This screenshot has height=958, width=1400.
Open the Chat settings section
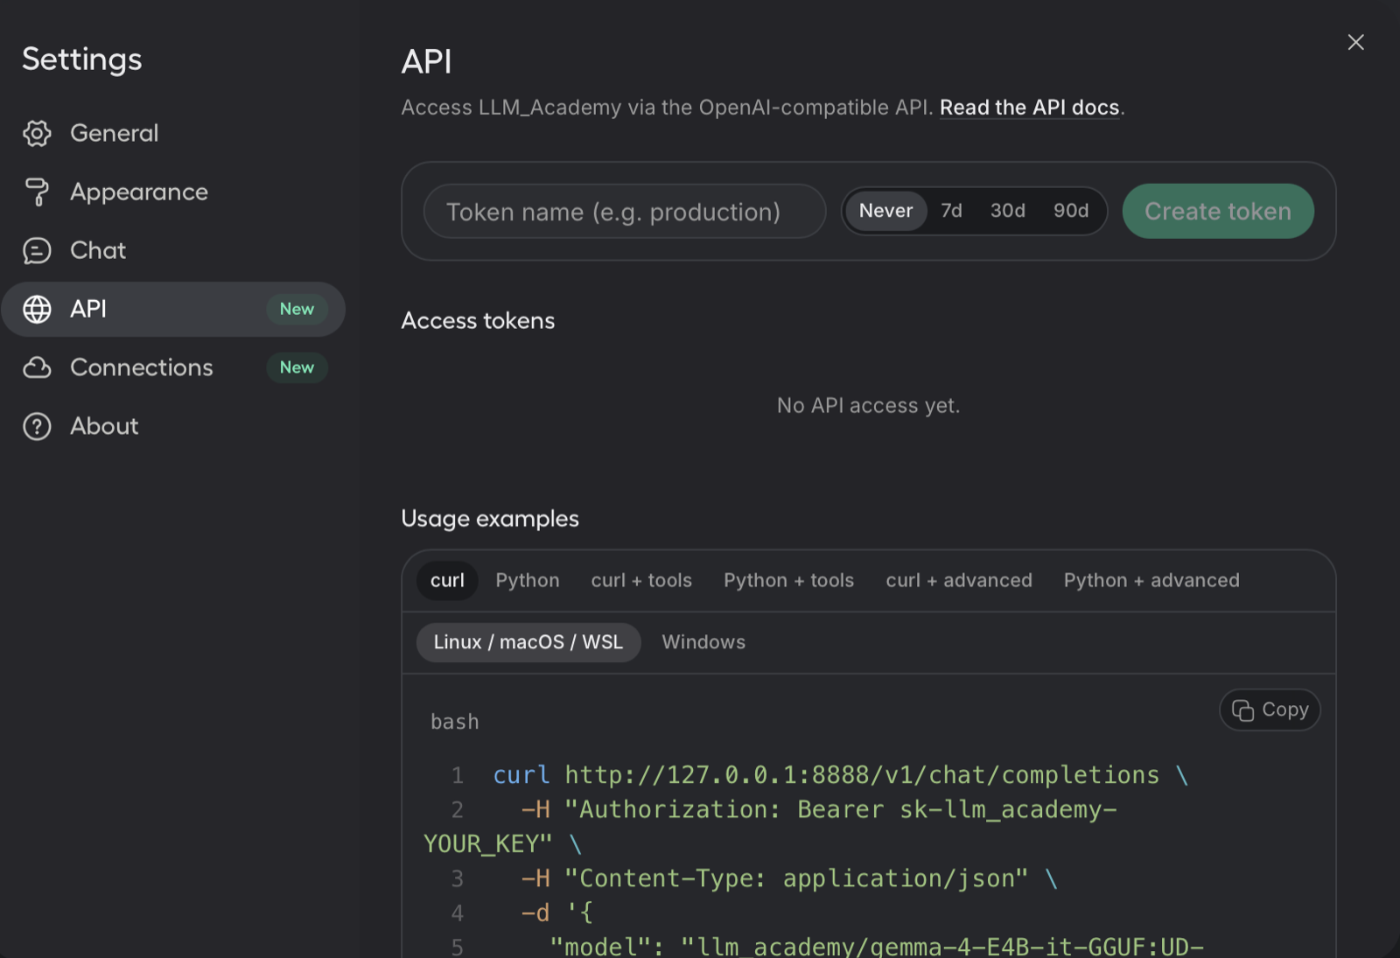173,250
